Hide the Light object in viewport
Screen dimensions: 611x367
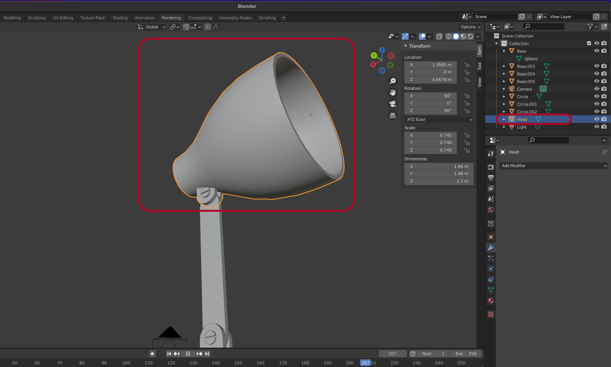point(597,127)
